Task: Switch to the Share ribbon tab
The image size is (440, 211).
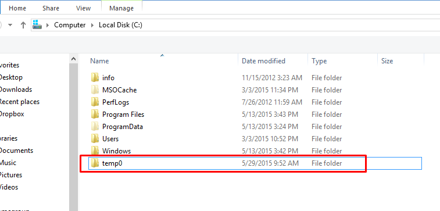Action: [51, 8]
